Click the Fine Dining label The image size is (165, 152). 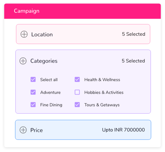tap(51, 105)
